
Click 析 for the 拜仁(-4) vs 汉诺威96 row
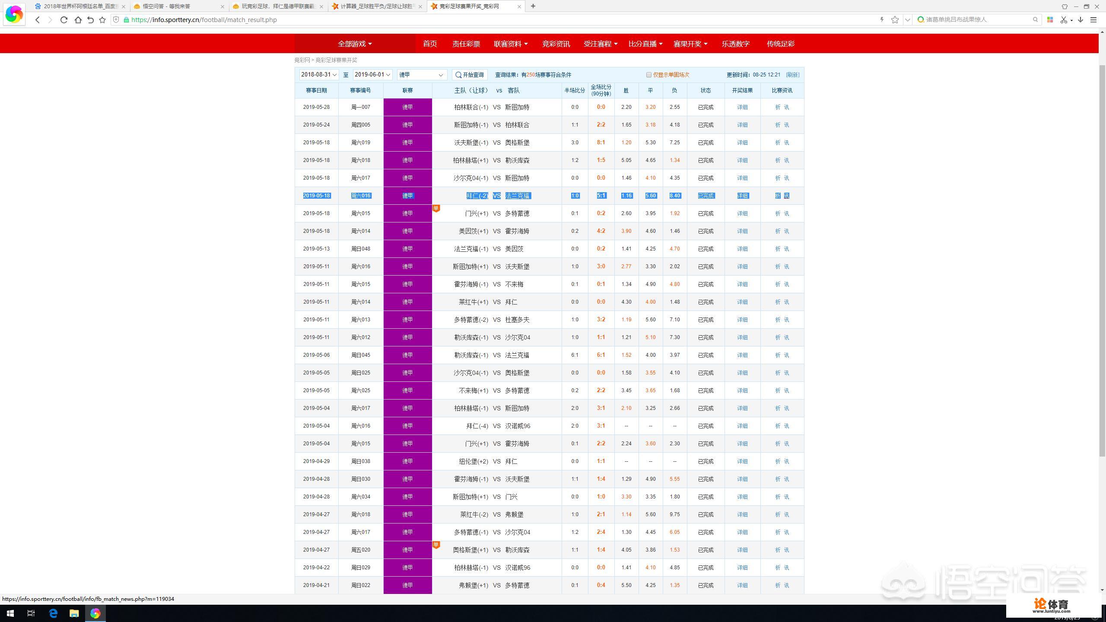pyautogui.click(x=778, y=426)
